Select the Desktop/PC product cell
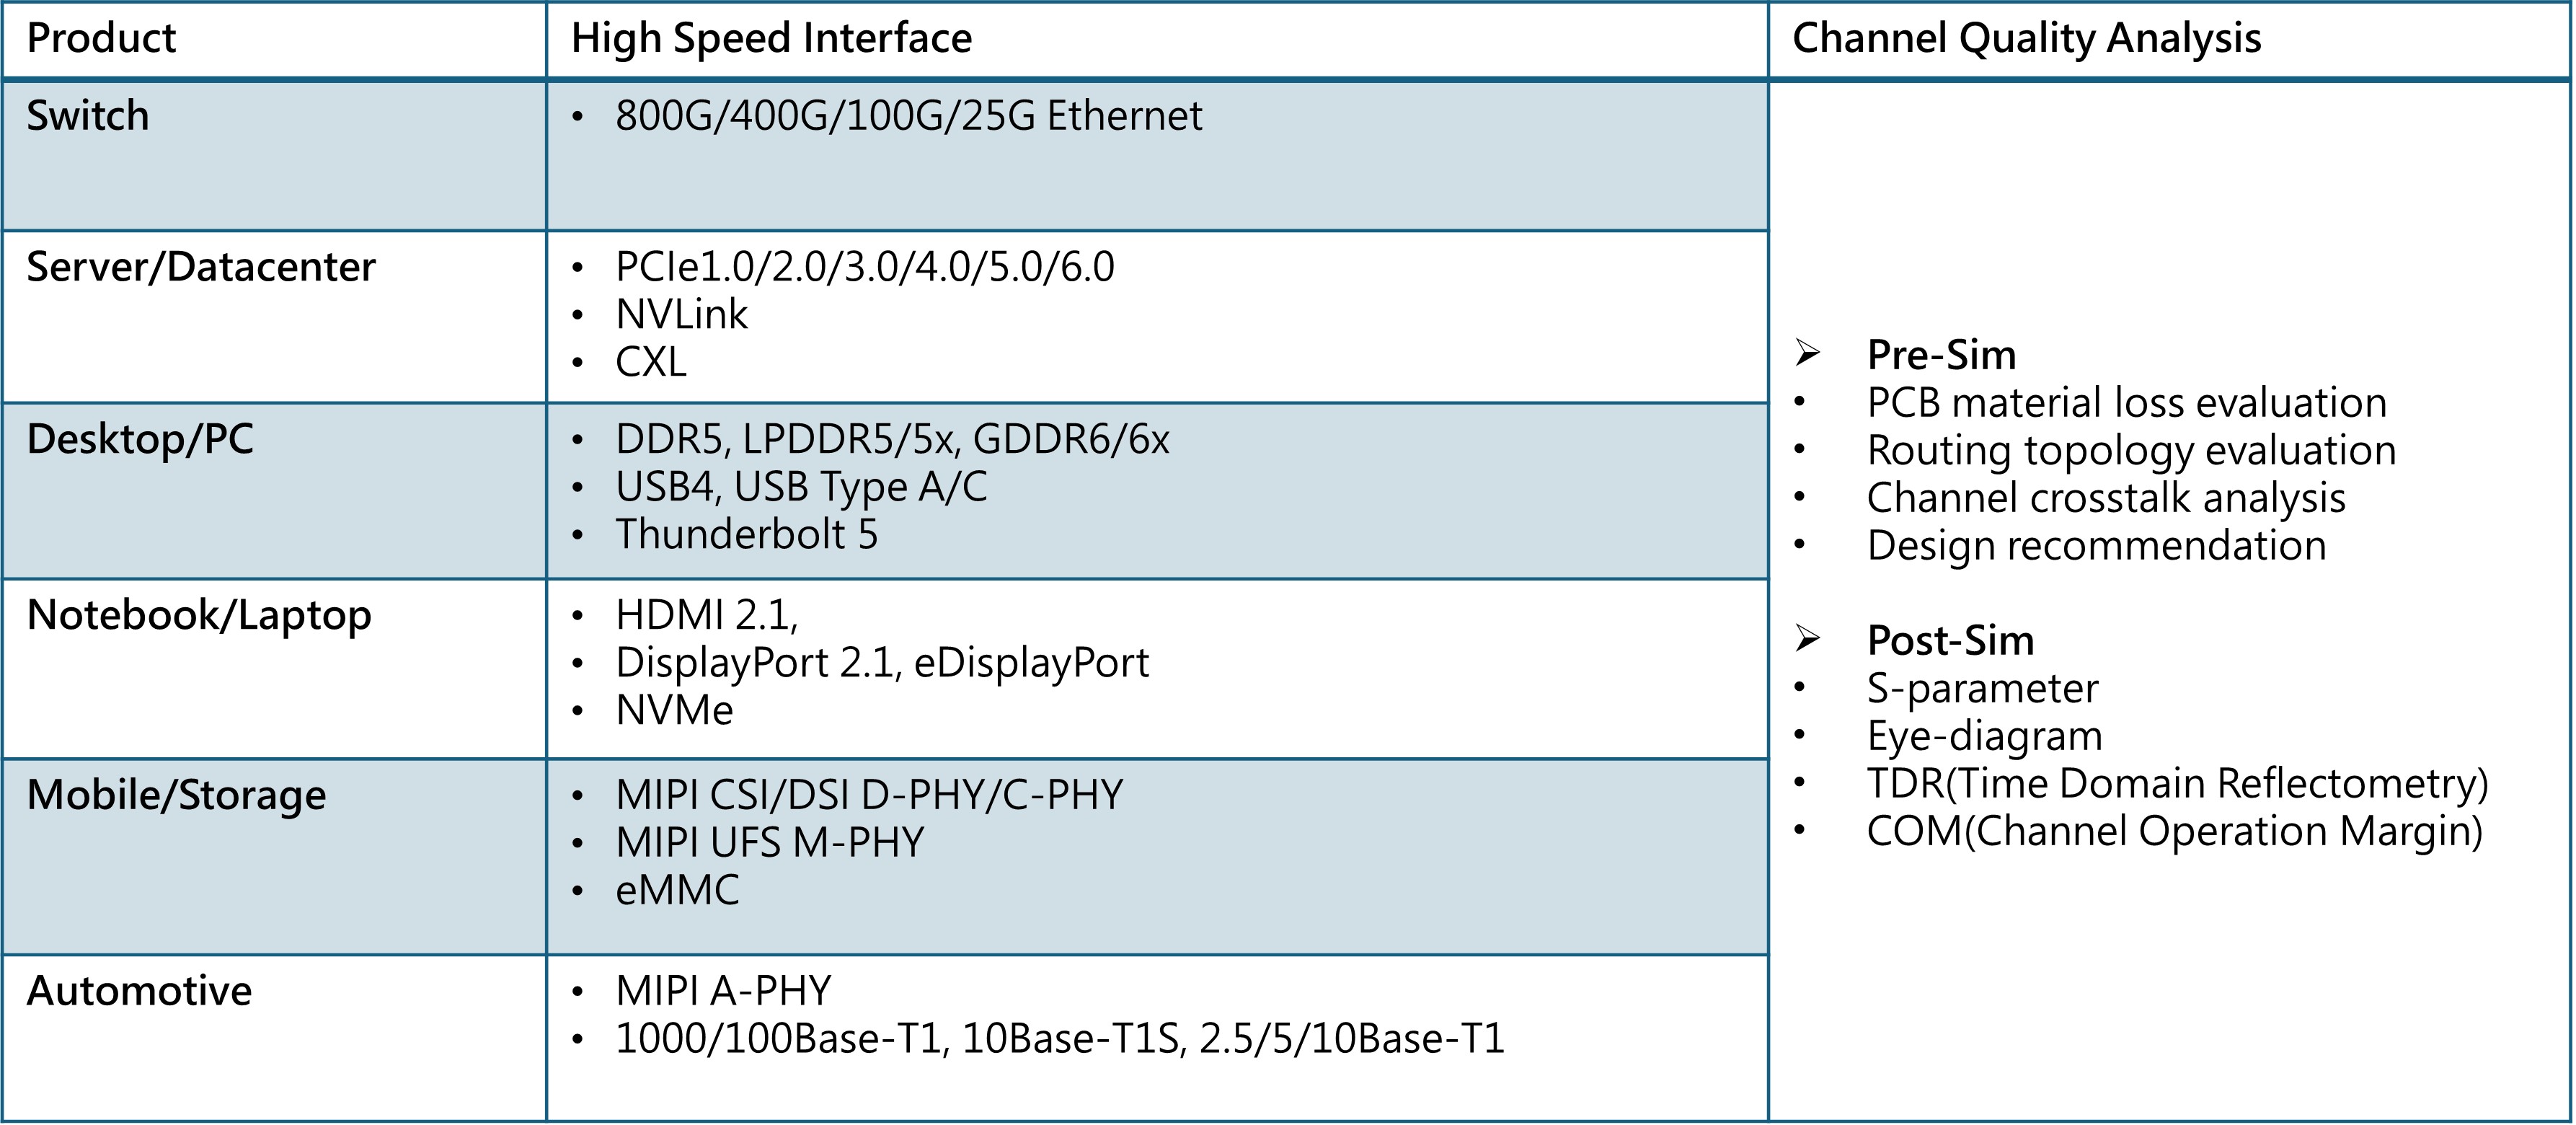2576x1125 pixels. tap(274, 491)
